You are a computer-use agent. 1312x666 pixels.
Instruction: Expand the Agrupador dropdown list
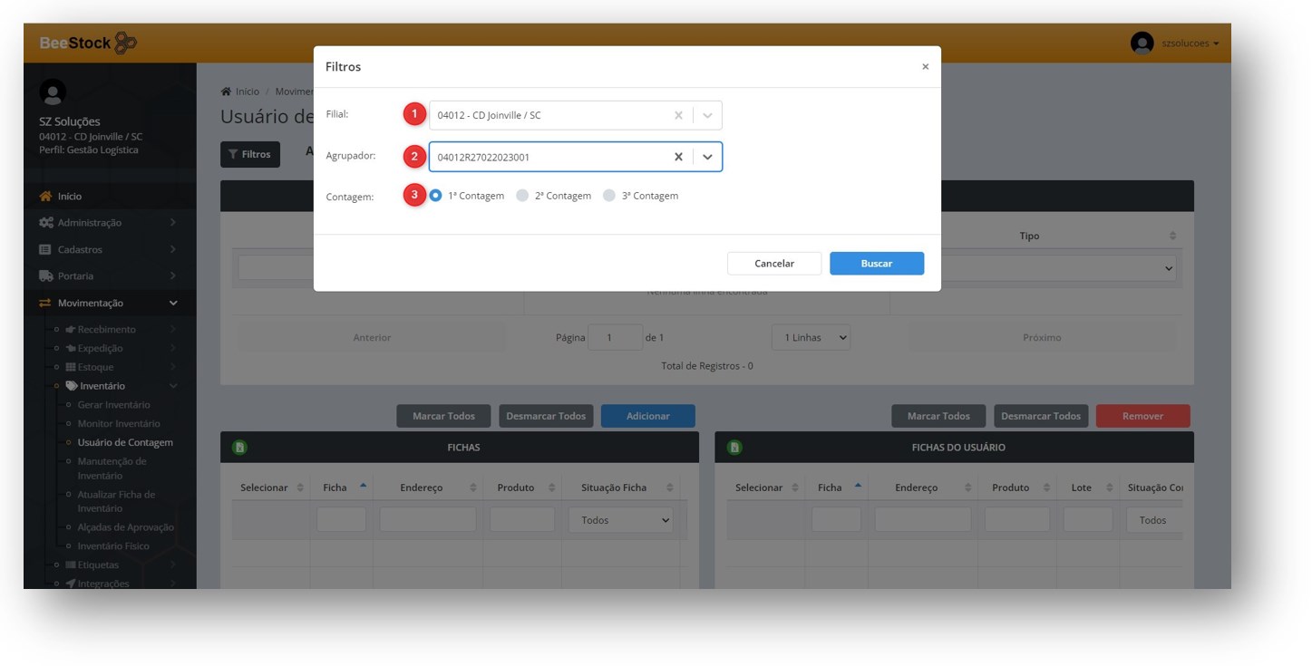point(707,157)
